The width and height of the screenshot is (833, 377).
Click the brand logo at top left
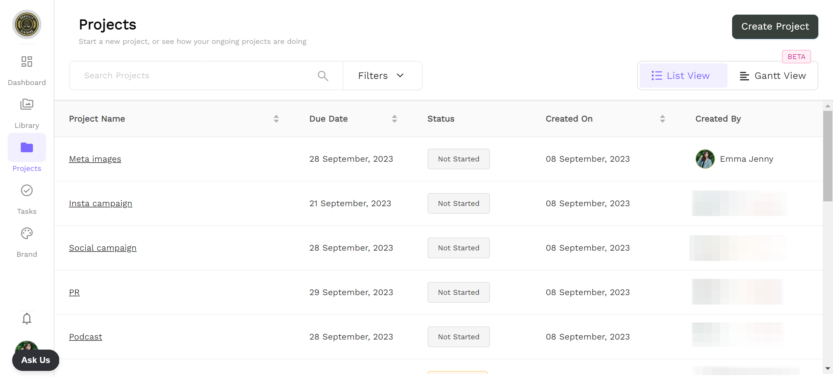click(x=27, y=25)
